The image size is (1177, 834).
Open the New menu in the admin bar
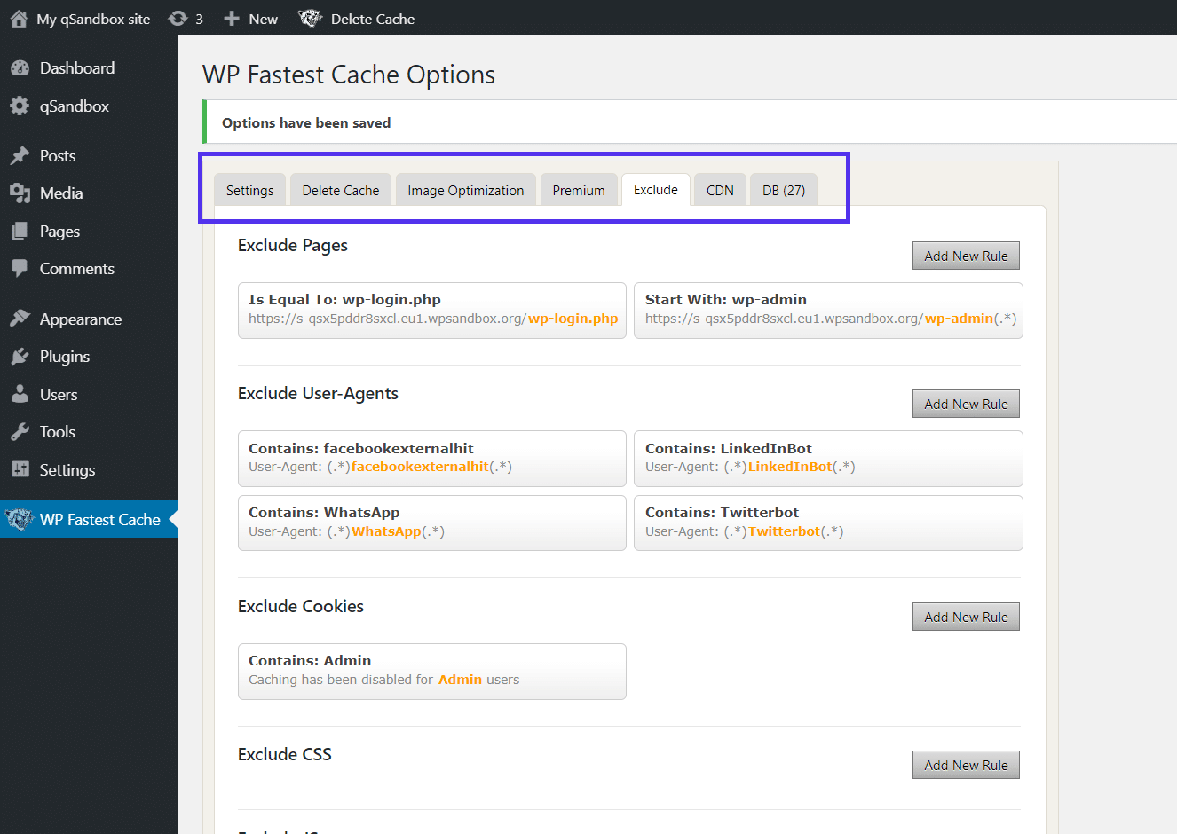(250, 18)
